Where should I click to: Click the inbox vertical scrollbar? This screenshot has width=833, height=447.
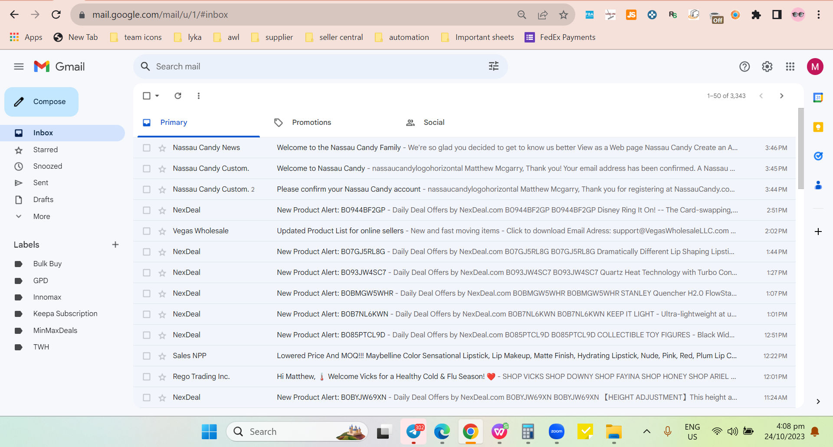point(801,148)
